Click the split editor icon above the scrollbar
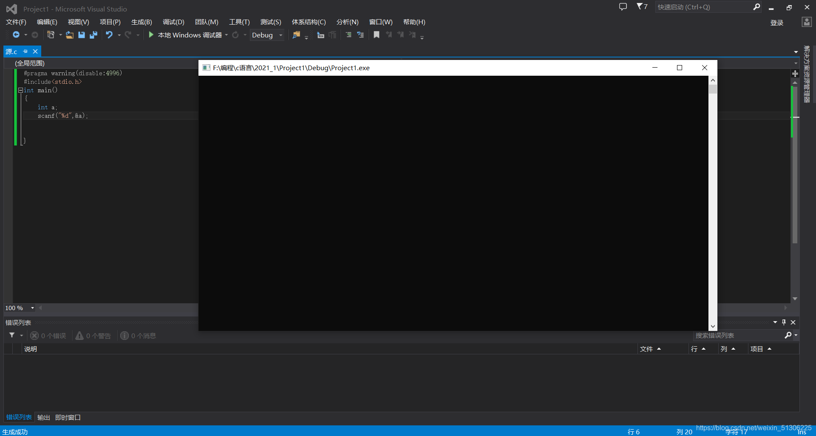 [795, 74]
